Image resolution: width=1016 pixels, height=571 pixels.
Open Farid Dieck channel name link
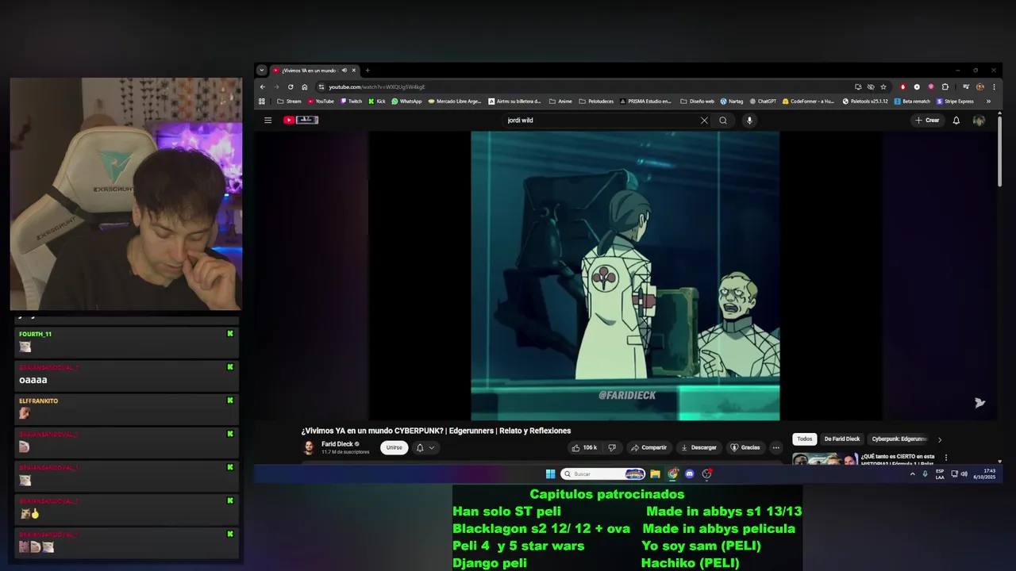[x=337, y=444]
